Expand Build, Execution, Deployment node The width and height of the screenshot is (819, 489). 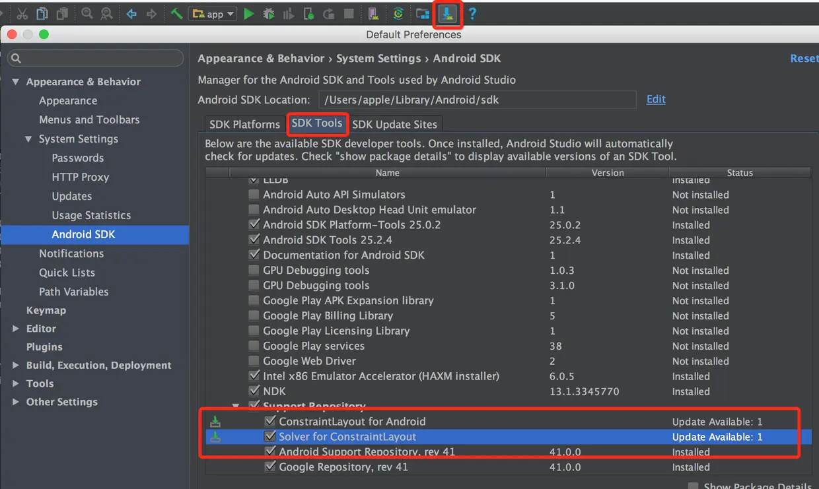(x=16, y=366)
